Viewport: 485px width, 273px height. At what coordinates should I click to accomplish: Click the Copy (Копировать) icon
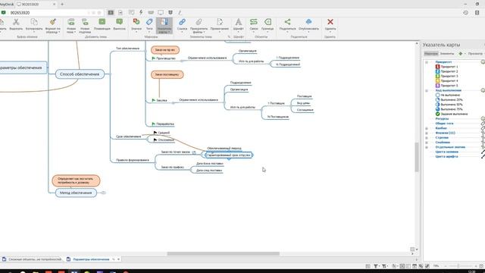click(34, 22)
